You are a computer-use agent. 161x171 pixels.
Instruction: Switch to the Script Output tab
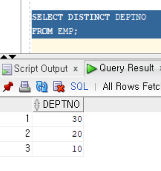[x=41, y=69]
